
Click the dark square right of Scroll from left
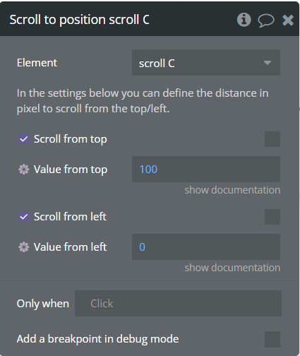coord(272,217)
